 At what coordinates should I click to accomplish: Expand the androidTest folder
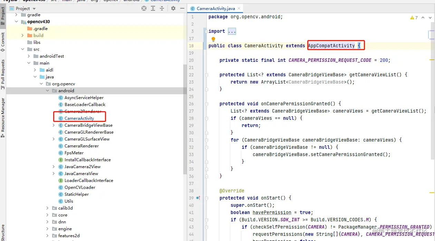(x=29, y=56)
